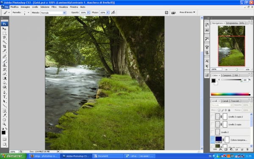Image resolution: width=254 pixels, height=159 pixels.
Task: Click the démarrer Start button
Action: pyautogui.click(x=13, y=156)
